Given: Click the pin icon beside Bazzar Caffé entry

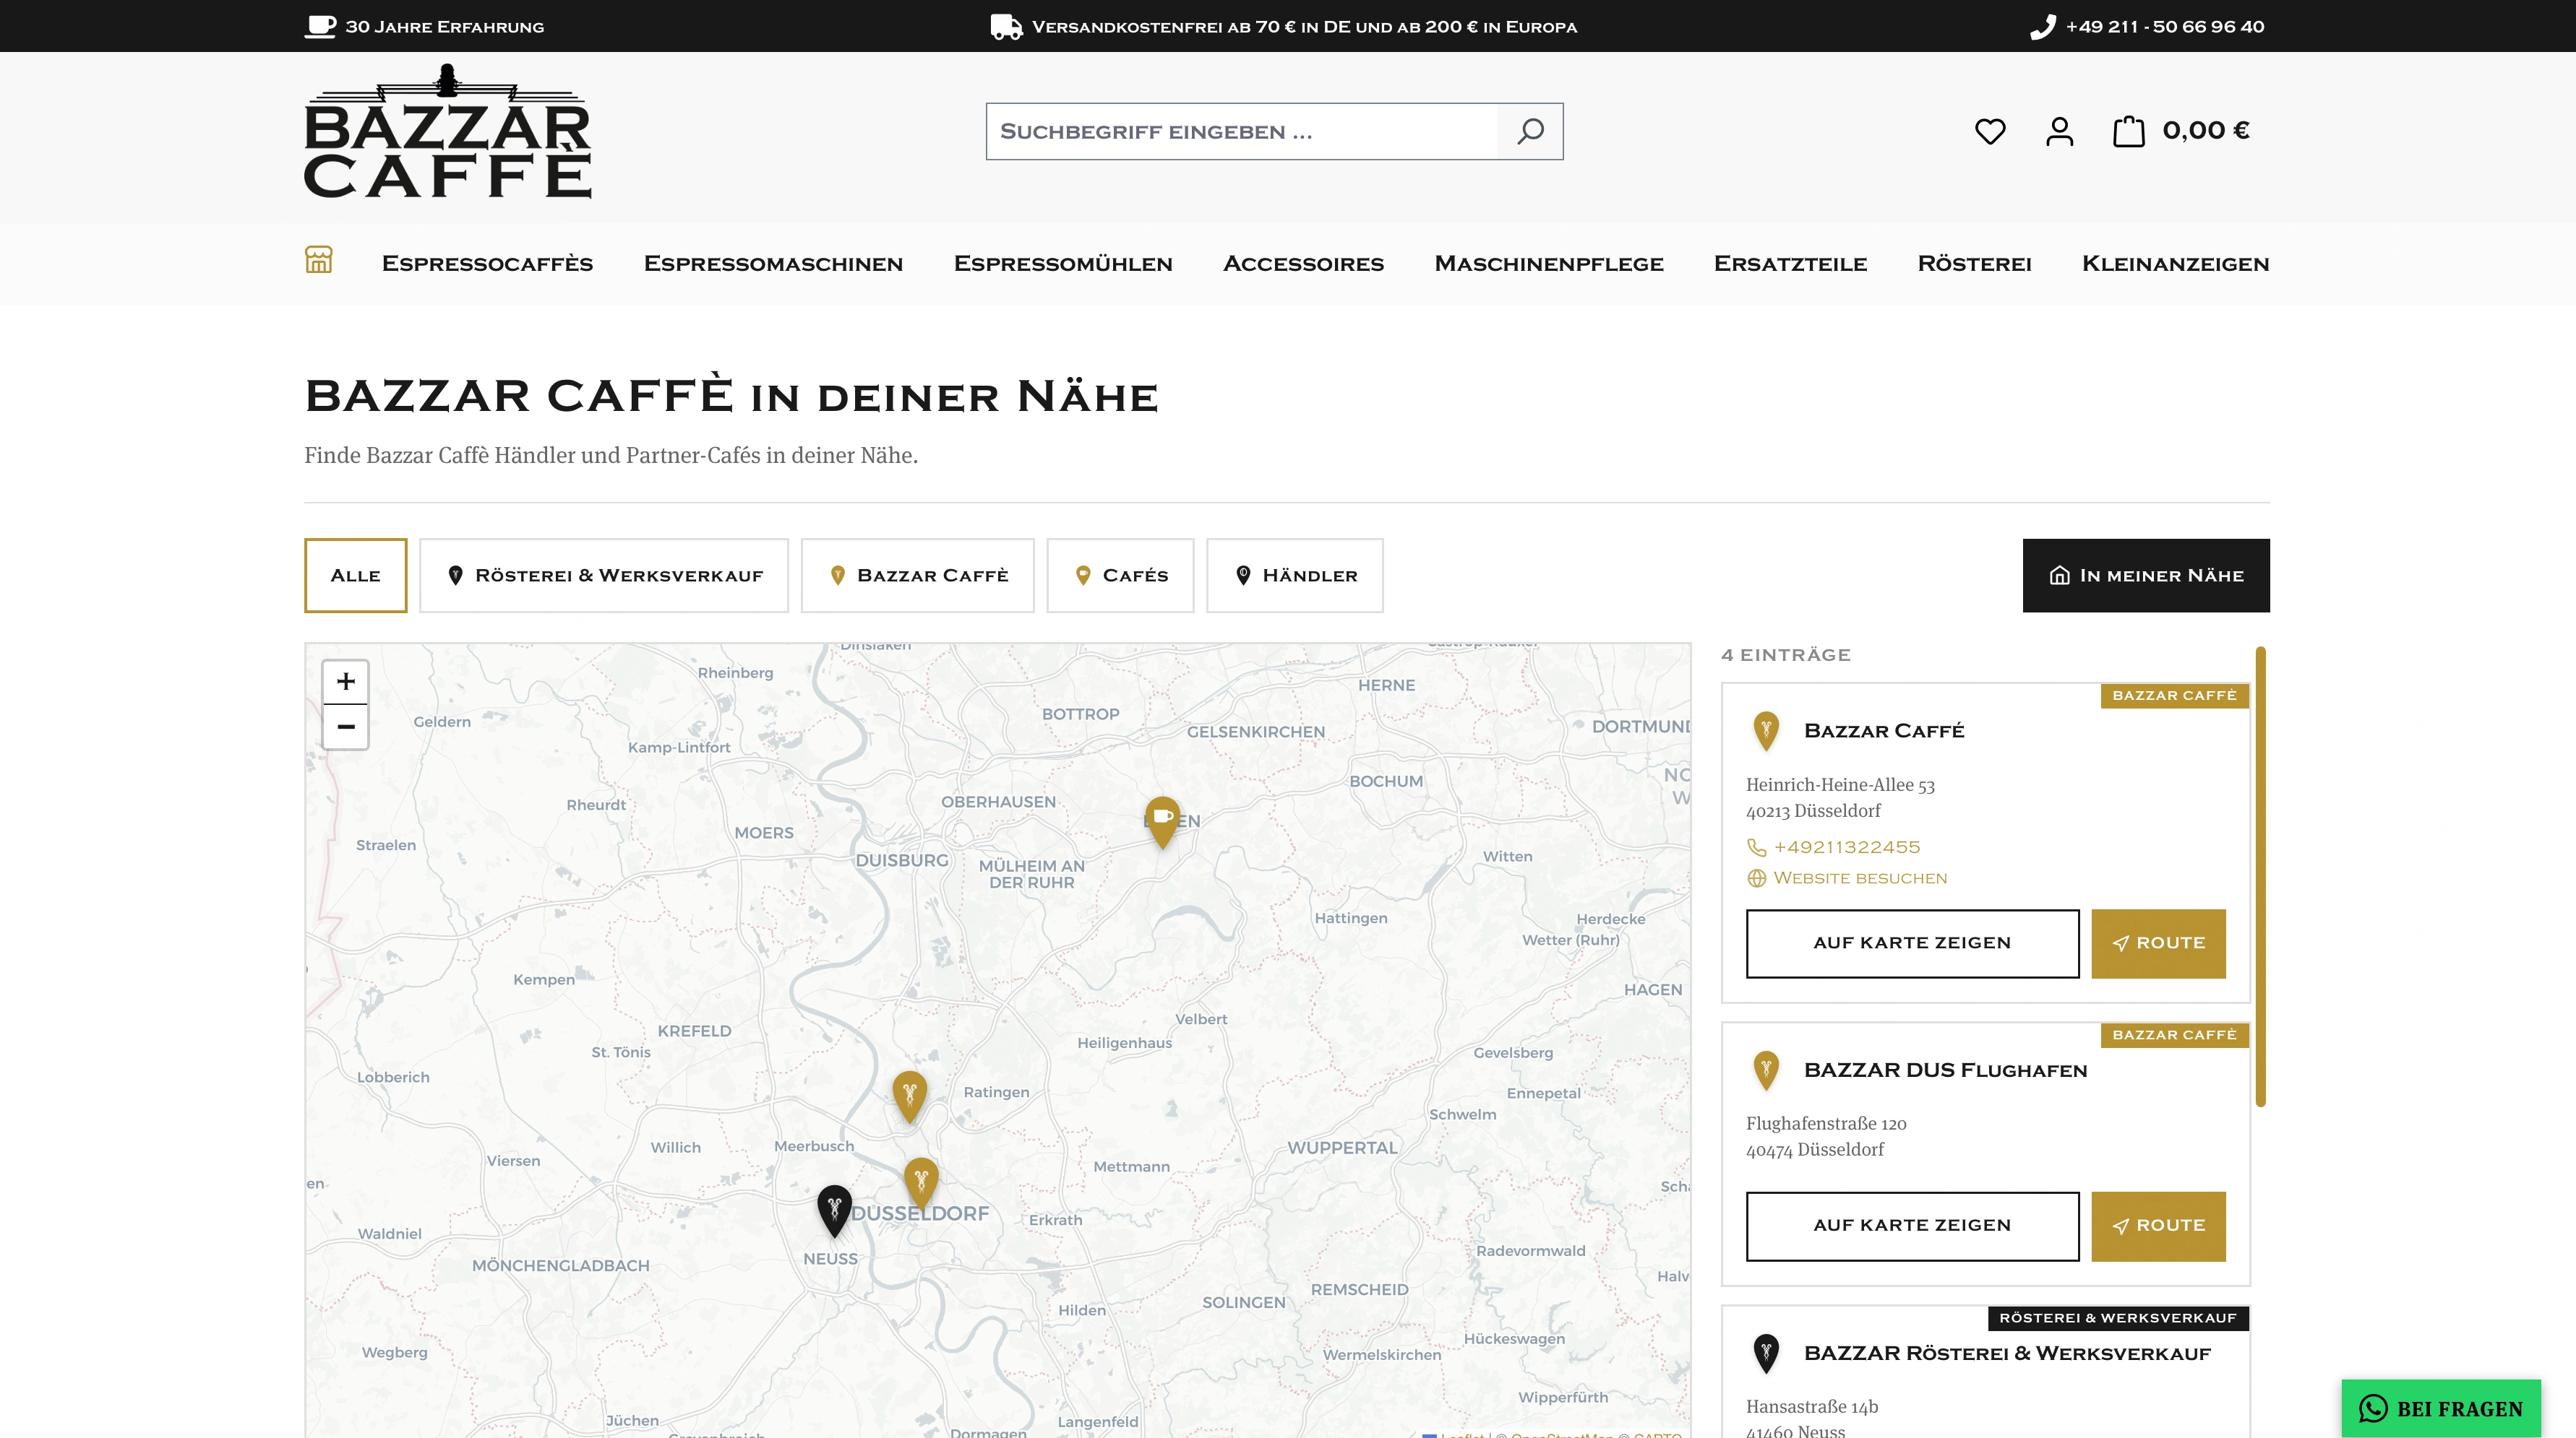Looking at the screenshot, I should tap(1766, 730).
